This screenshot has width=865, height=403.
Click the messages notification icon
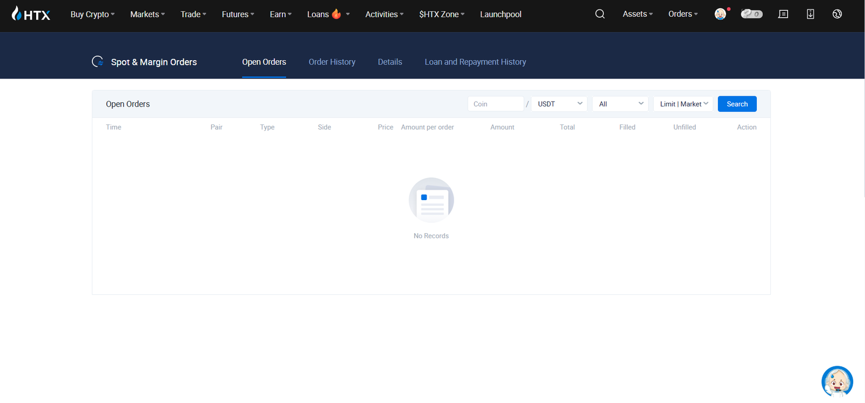pos(783,14)
